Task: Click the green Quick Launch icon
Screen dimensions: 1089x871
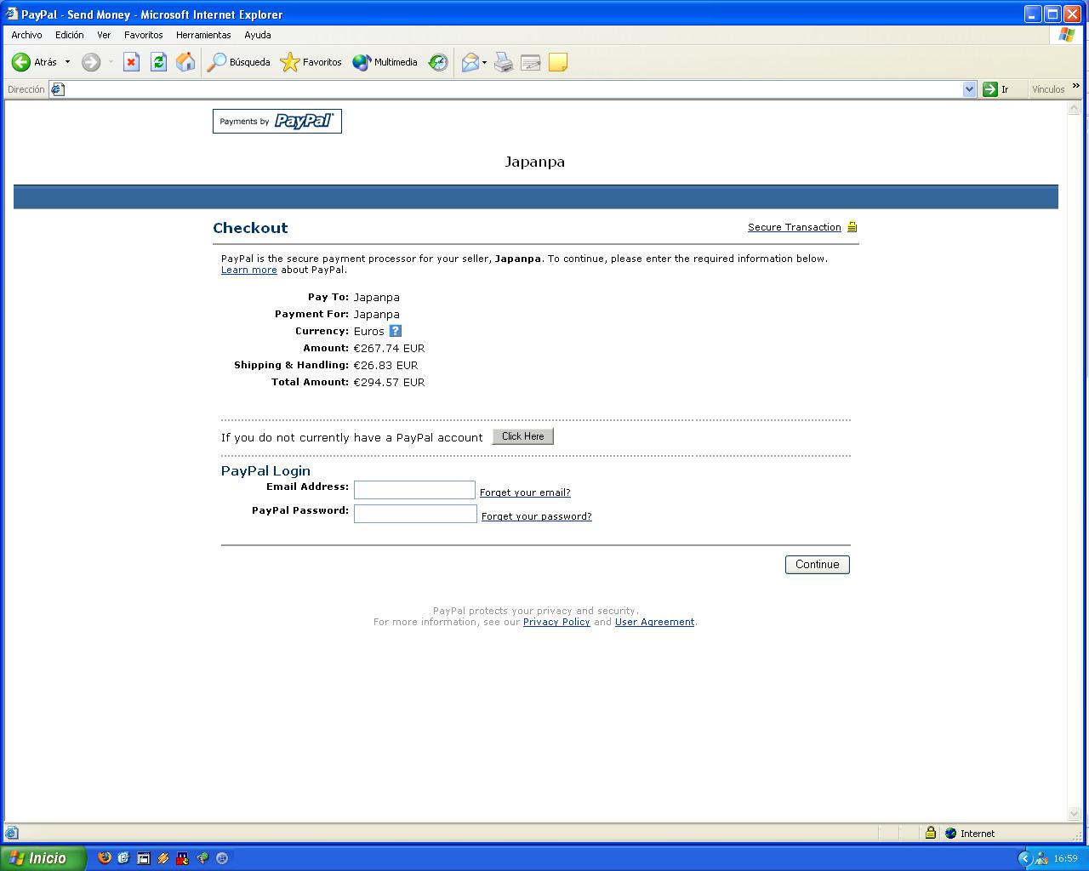Action: [x=202, y=858]
